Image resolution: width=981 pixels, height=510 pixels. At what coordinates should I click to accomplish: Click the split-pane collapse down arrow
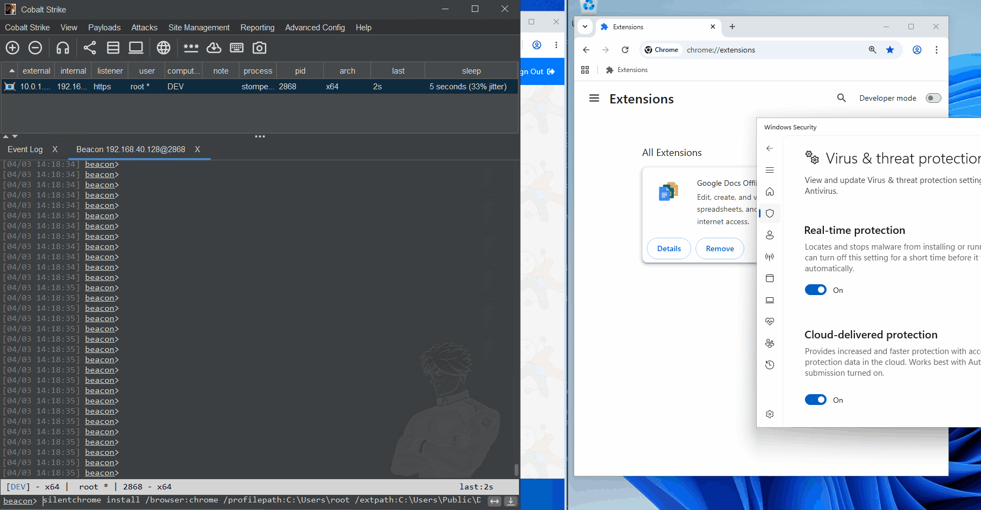pyautogui.click(x=15, y=136)
